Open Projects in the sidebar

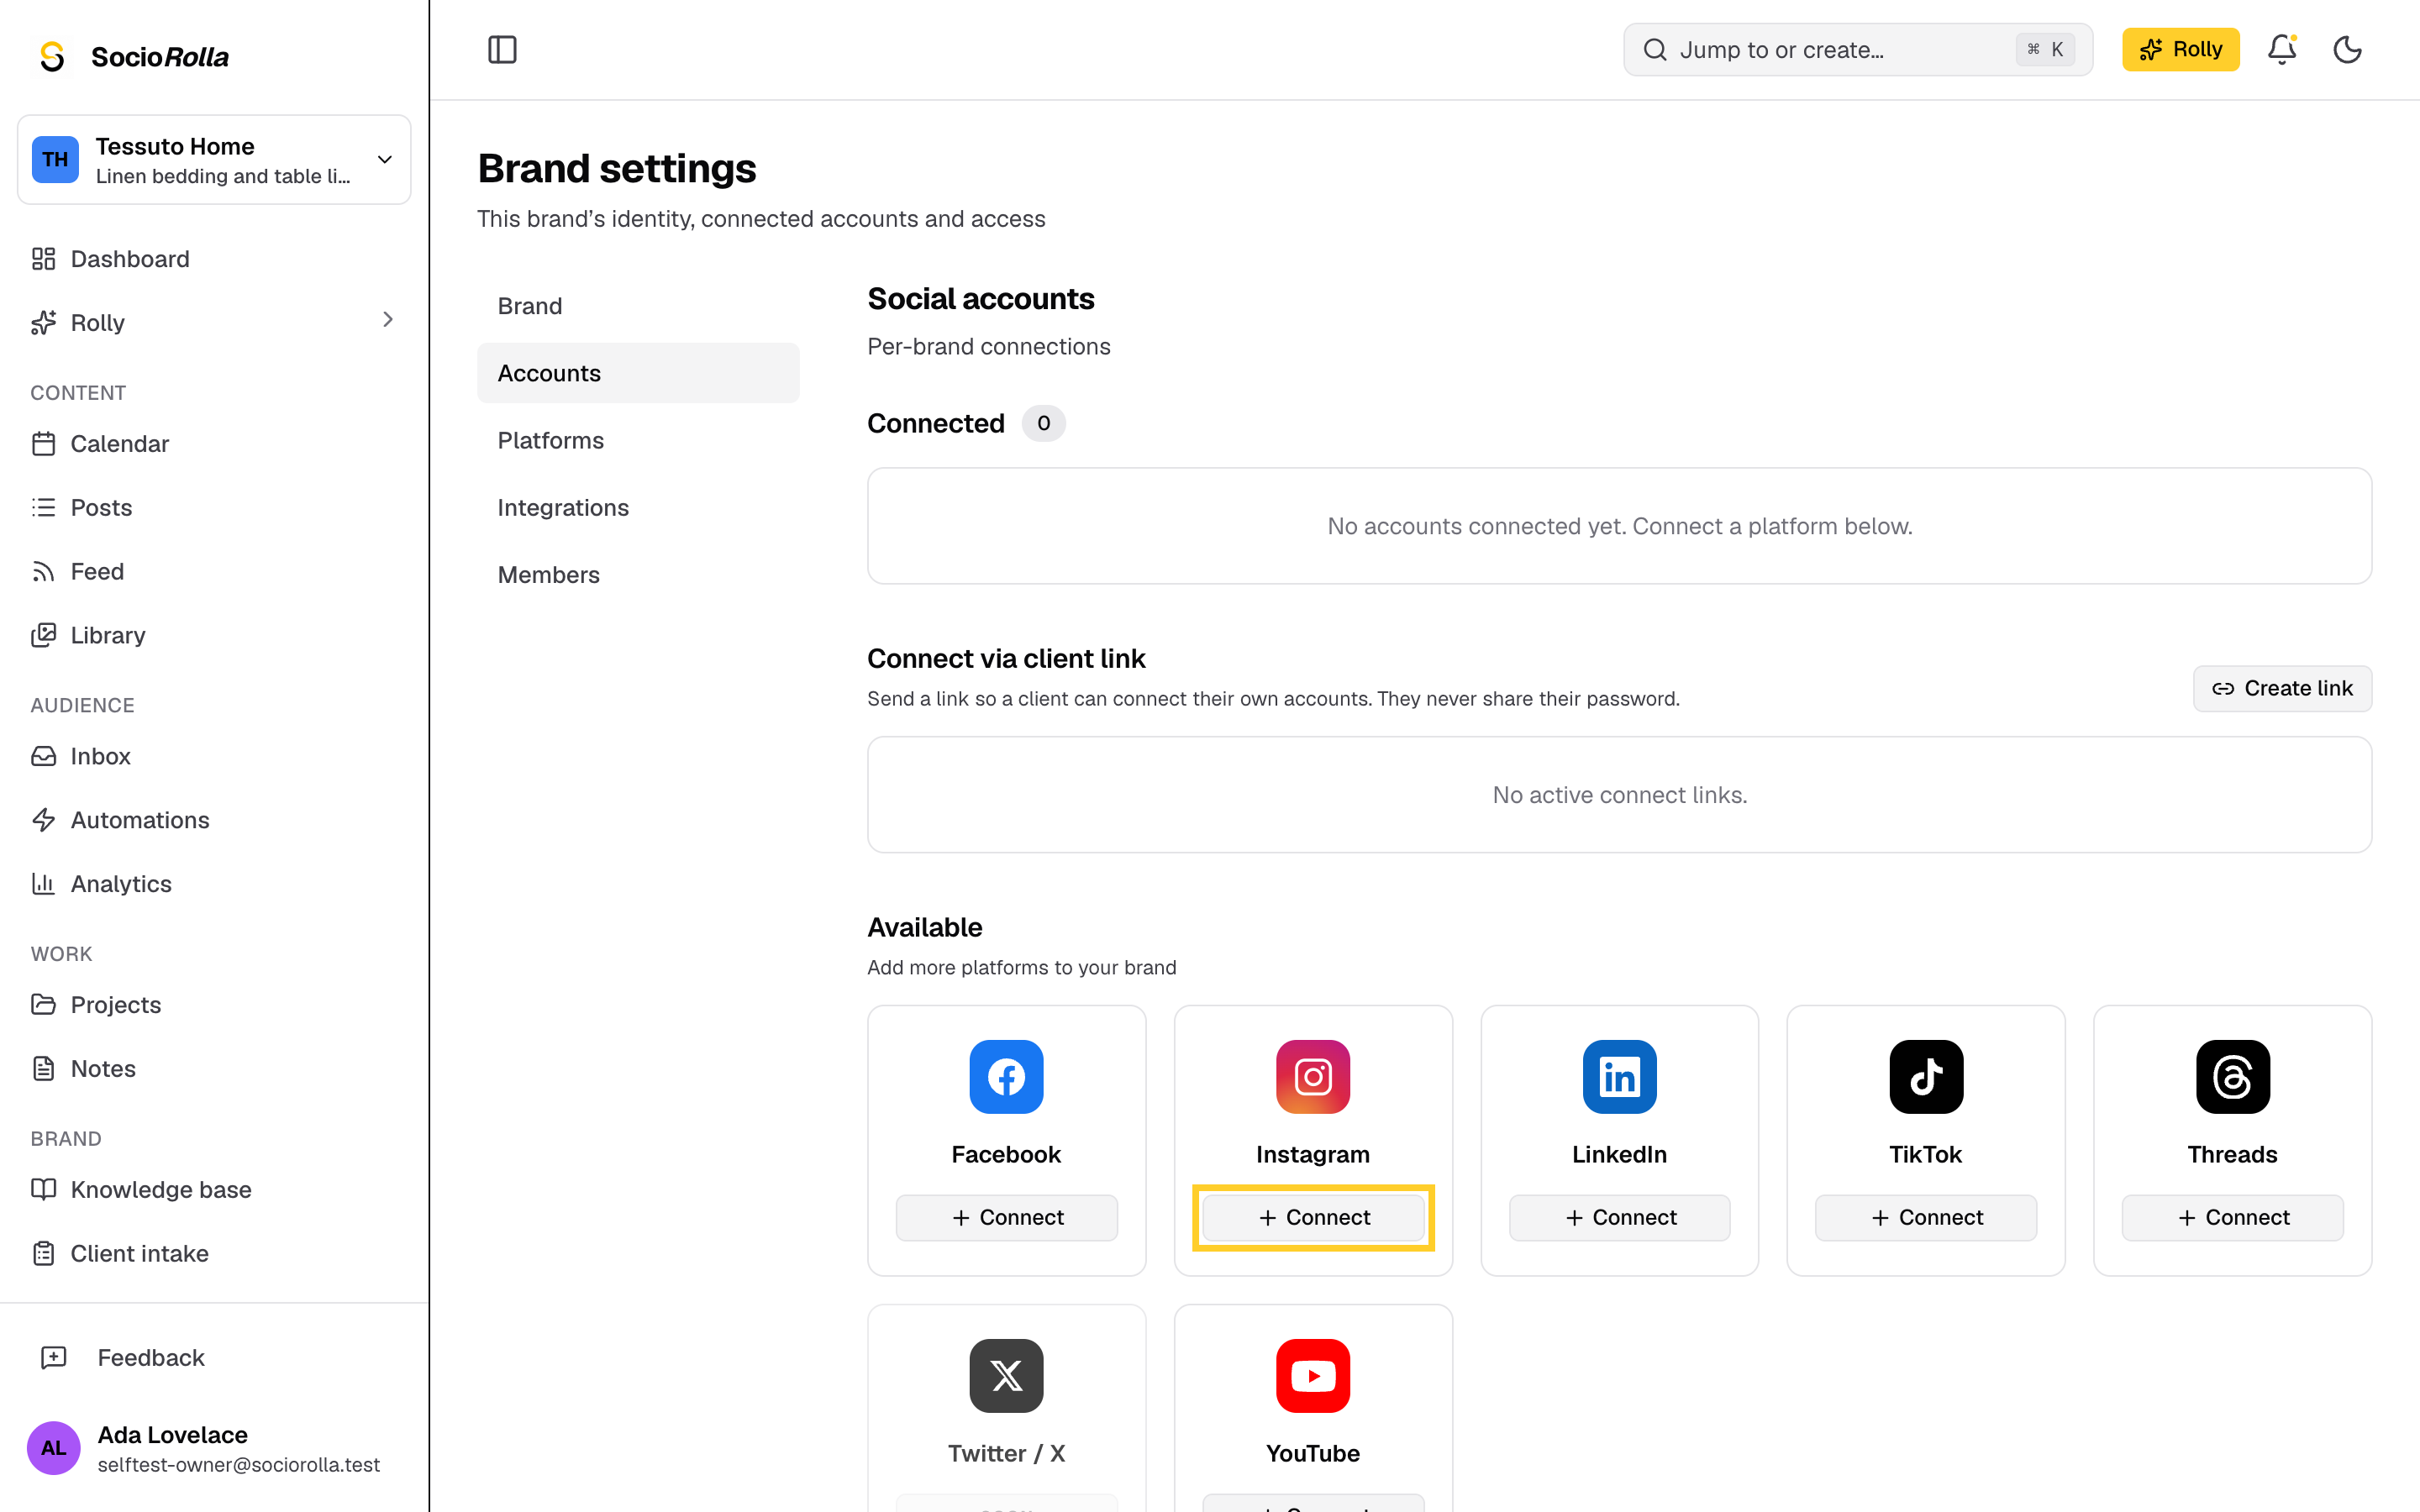[214, 1005]
